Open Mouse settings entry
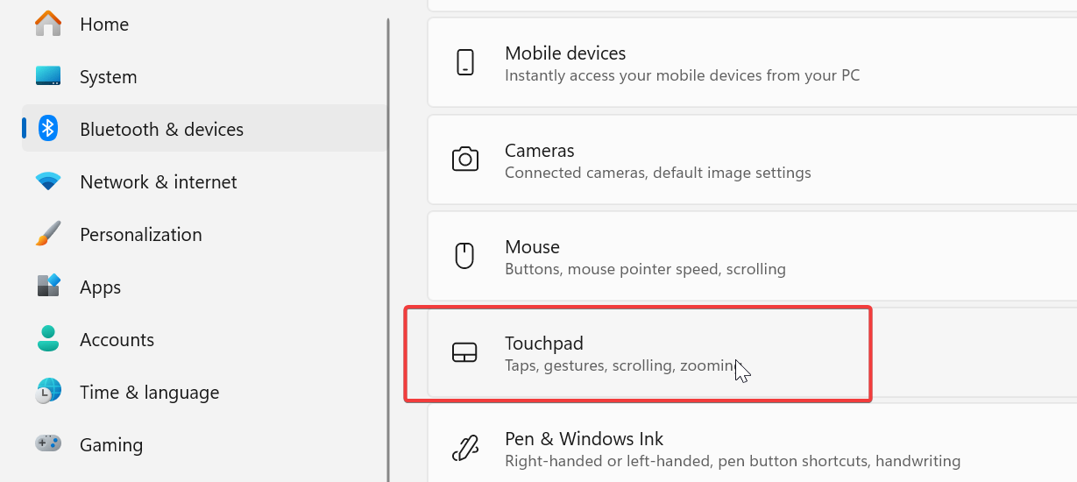 [x=753, y=256]
